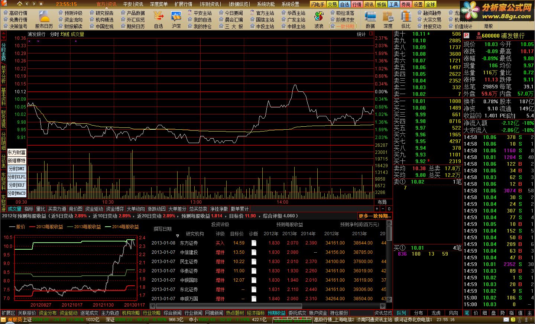Image resolution: width=535 pixels, height=324 pixels.
Task: Click the 全球 global markets button
Action: click(x=430, y=4)
